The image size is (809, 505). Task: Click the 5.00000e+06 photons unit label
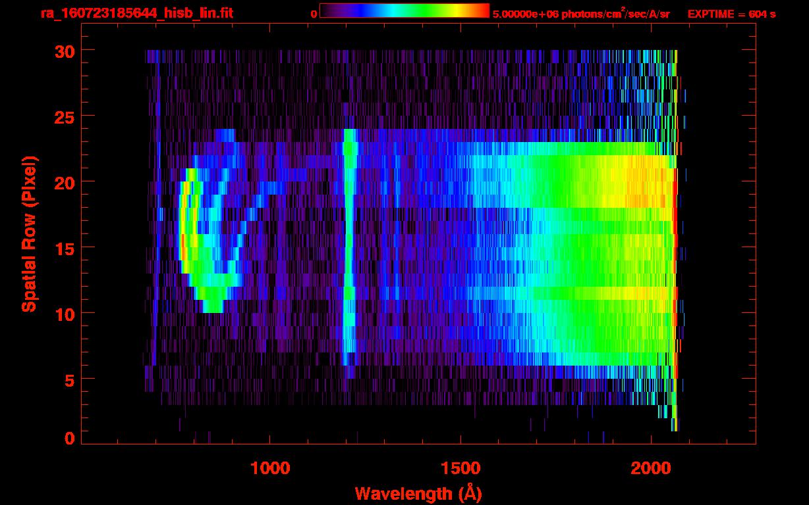click(x=581, y=14)
